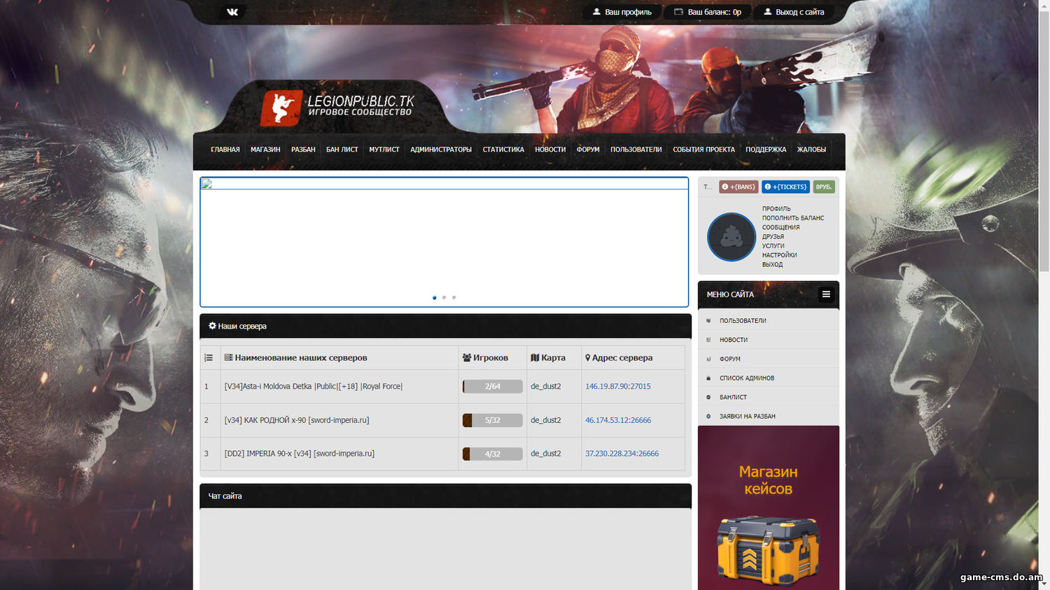
Task: Open Ваш профиль in the top bar
Action: (x=622, y=12)
